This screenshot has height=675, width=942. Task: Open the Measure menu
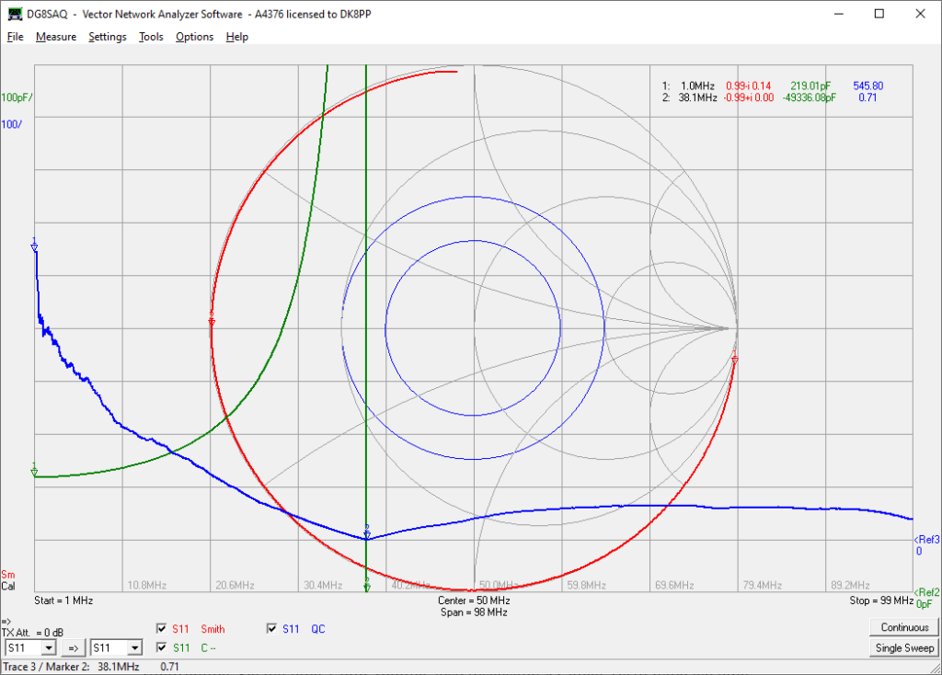pos(56,37)
